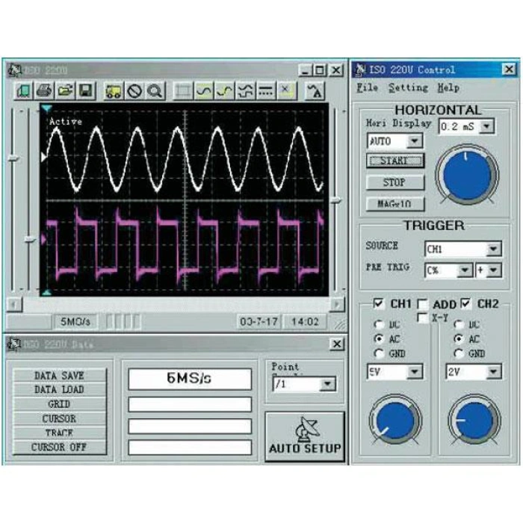Open the trigger SOURCE CH1 dropdown
The image size is (523, 523).
point(493,249)
